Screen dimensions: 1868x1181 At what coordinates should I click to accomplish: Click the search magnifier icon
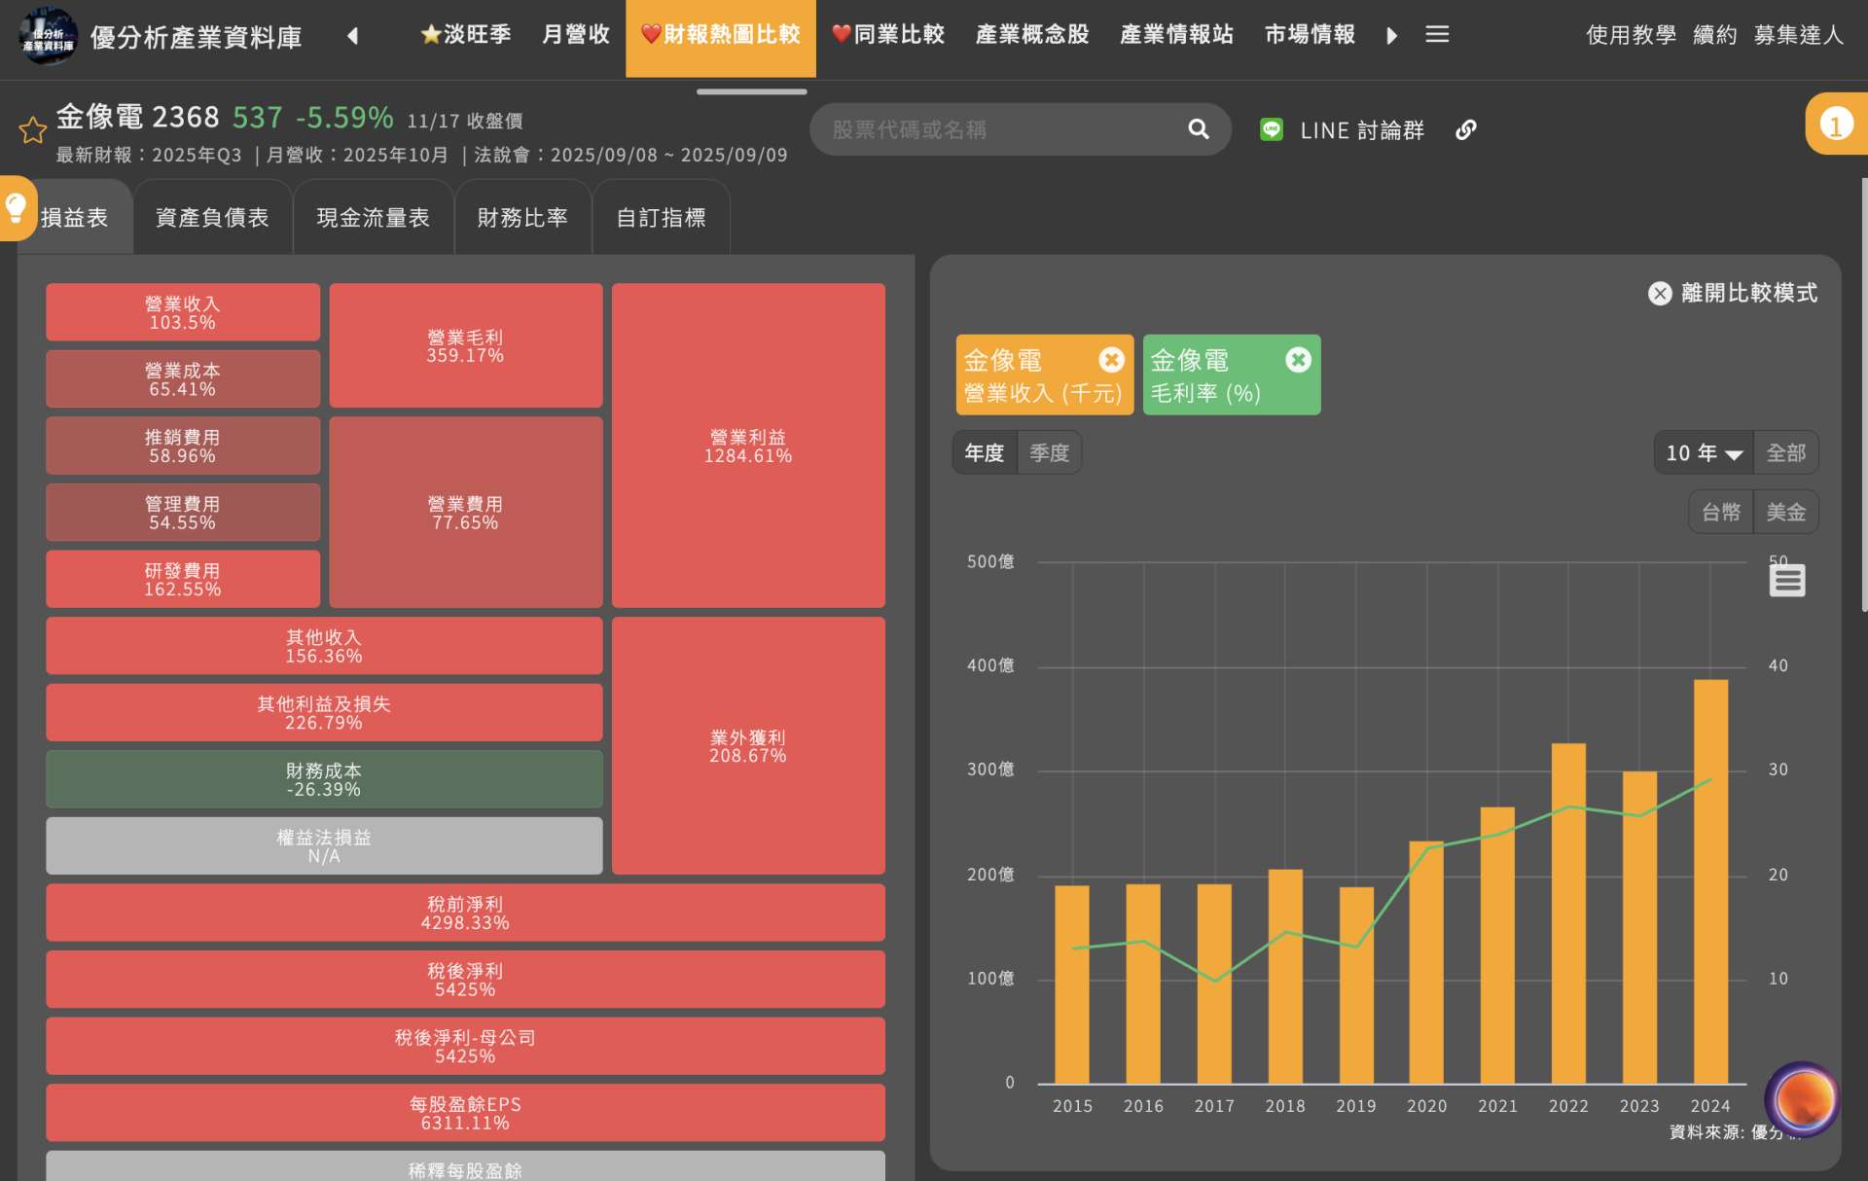pos(1198,129)
